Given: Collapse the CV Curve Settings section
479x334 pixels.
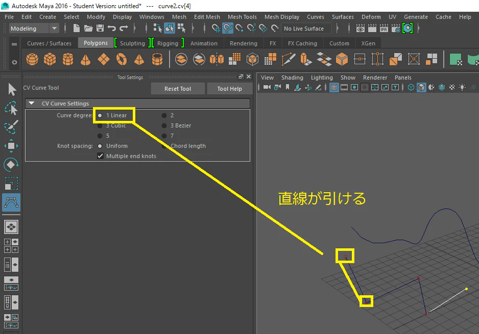Looking at the screenshot, I should pos(32,104).
